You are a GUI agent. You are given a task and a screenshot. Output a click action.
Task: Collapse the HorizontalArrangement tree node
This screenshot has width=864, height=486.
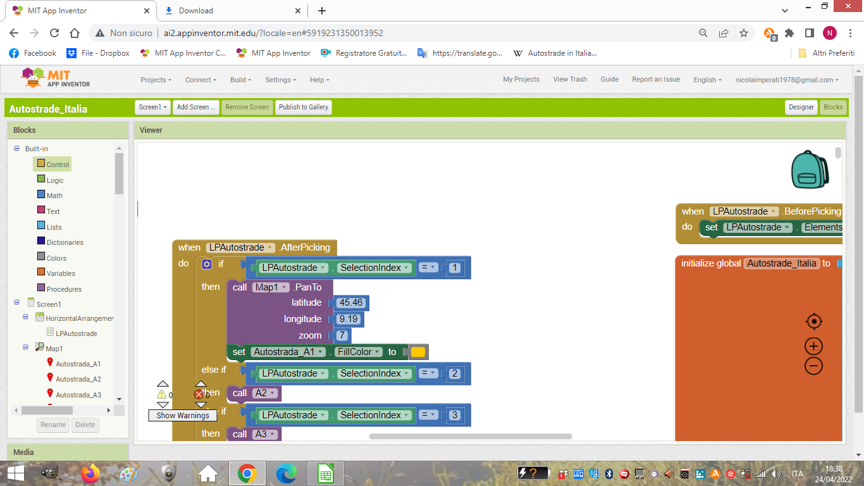click(x=26, y=316)
